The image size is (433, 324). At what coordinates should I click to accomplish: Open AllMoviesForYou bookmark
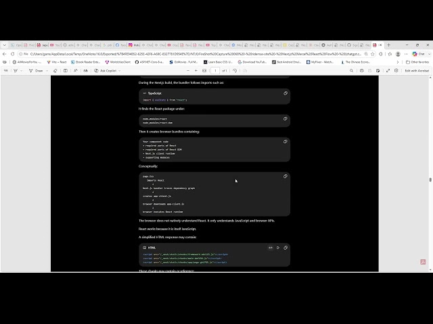(27, 62)
